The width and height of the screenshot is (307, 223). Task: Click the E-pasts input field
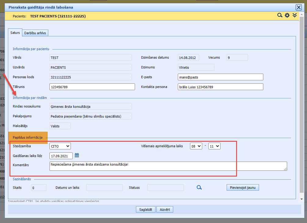[220, 77]
